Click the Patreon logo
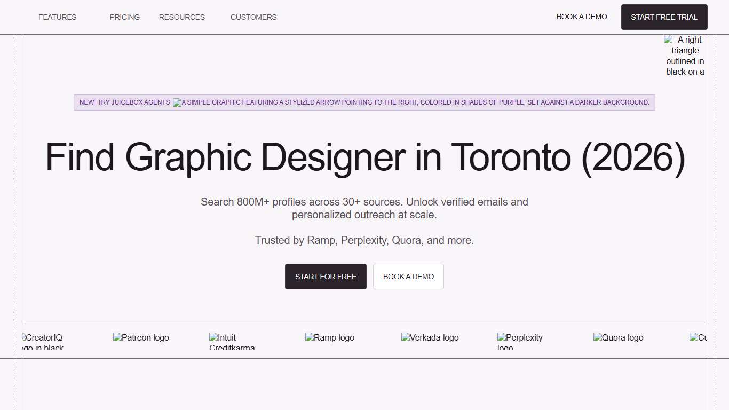The image size is (729, 410). pyautogui.click(x=141, y=337)
